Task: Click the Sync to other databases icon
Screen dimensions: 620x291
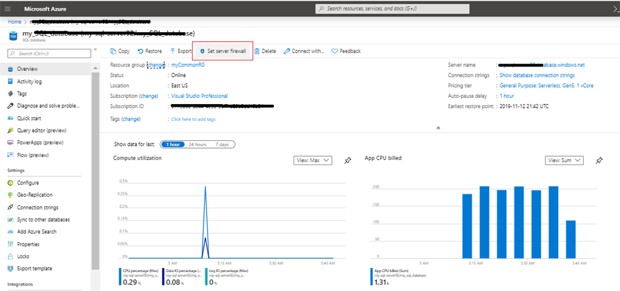Action: 11,220
